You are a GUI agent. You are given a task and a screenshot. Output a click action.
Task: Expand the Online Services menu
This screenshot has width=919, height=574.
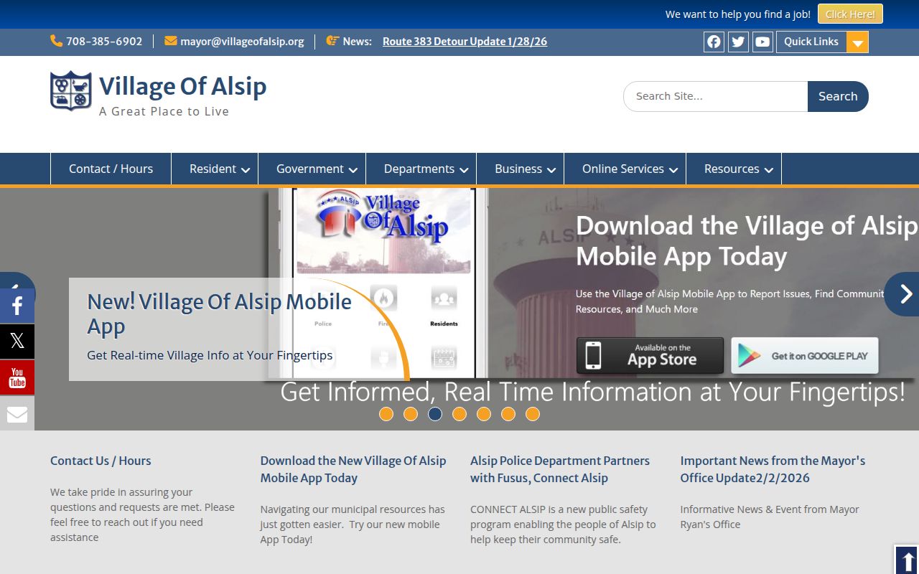(625, 169)
